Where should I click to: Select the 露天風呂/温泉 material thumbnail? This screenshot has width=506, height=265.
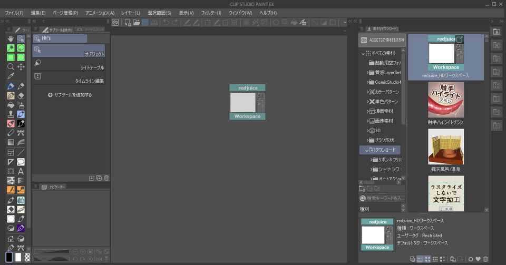pyautogui.click(x=446, y=146)
